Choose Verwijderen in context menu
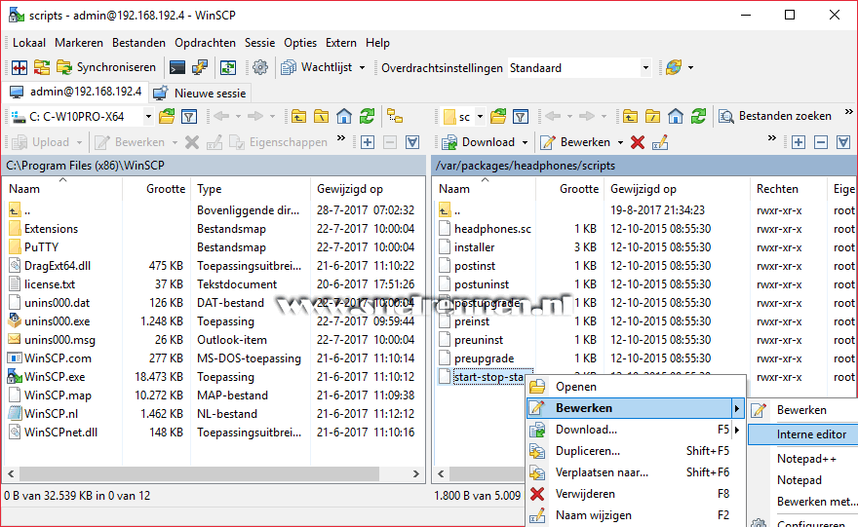 coord(636,494)
